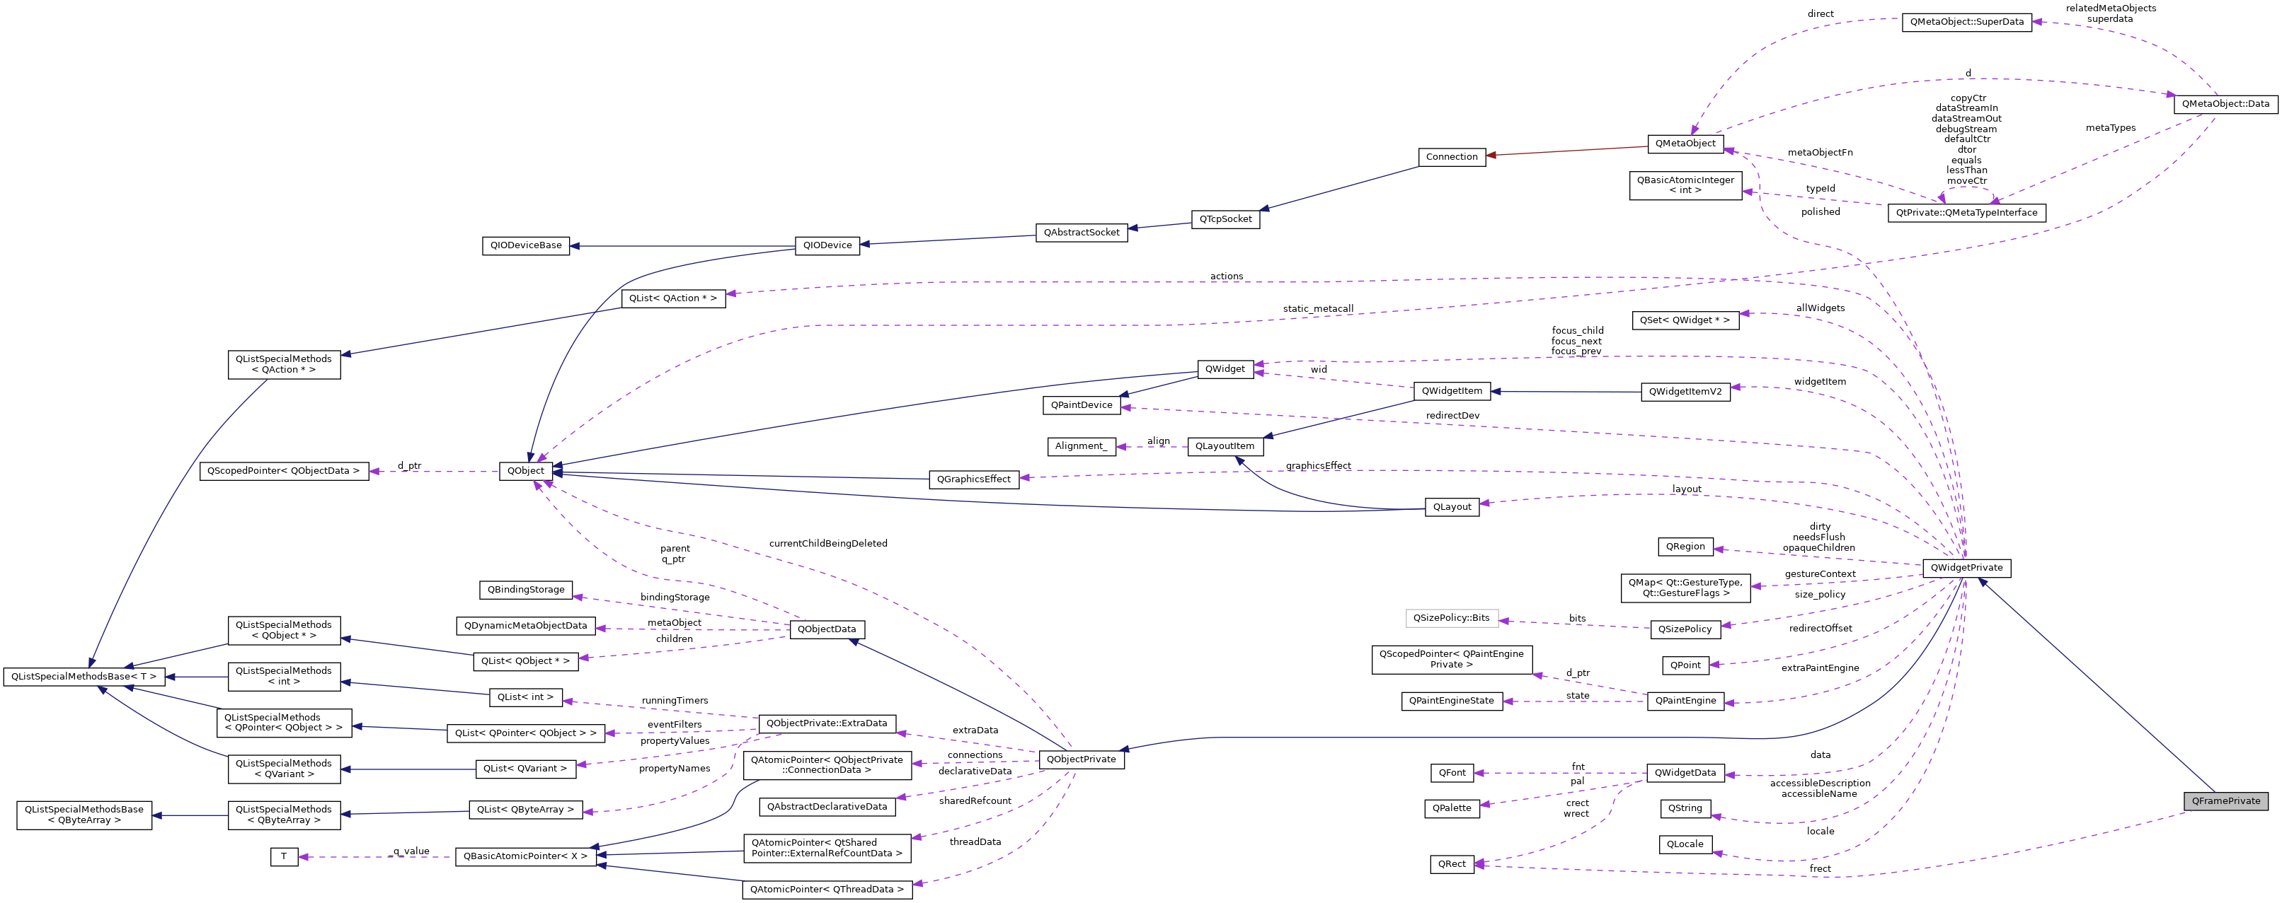Select the QMetaObject::Data node
Image resolution: width=2282 pixels, height=903 pixels.
tap(2225, 105)
